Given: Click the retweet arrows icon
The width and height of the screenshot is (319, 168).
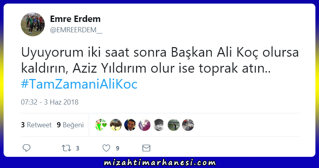Looking at the screenshot, I should coord(67,148).
